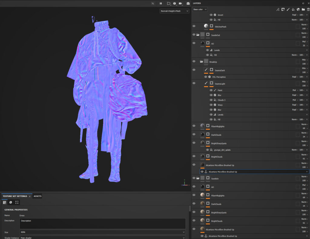The width and height of the screenshot is (310, 239).
Task: Toggle visibility of the FiberHighlights layer under BreakUp
Action: tap(194, 126)
